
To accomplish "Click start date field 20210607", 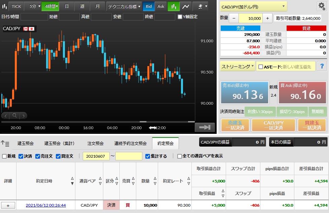I will click(x=96, y=156).
